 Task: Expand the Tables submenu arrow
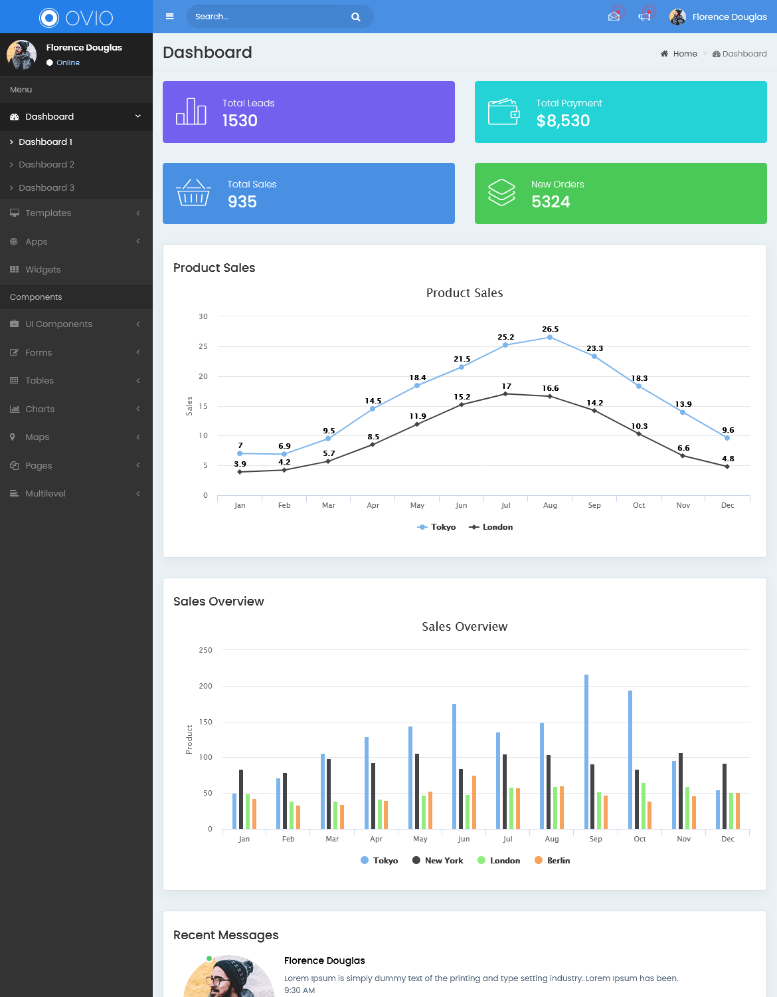pyautogui.click(x=138, y=380)
